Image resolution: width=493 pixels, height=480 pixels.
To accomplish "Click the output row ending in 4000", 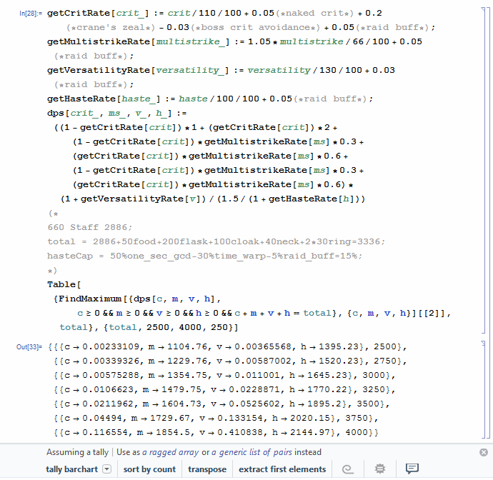I will [214, 433].
